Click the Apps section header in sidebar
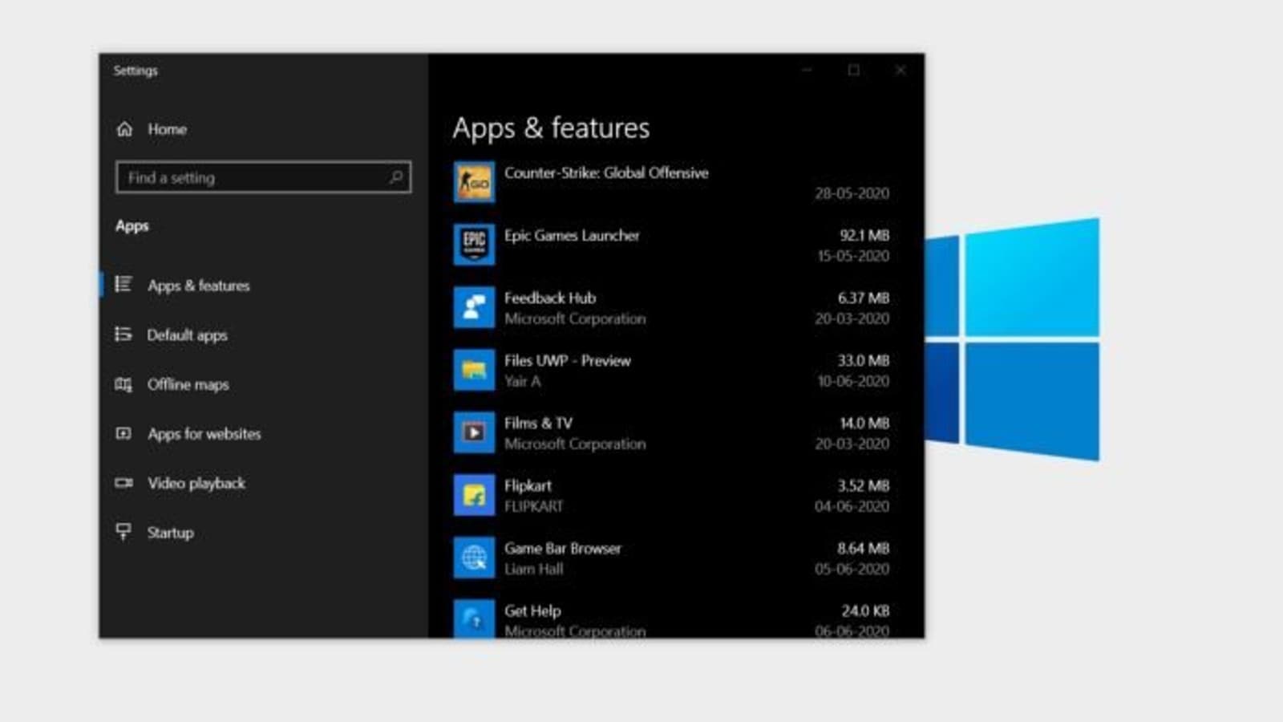The height and width of the screenshot is (722, 1283). coord(132,226)
